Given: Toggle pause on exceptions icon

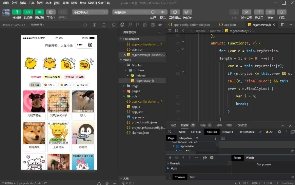Looking at the screenshot, I should [212, 158].
